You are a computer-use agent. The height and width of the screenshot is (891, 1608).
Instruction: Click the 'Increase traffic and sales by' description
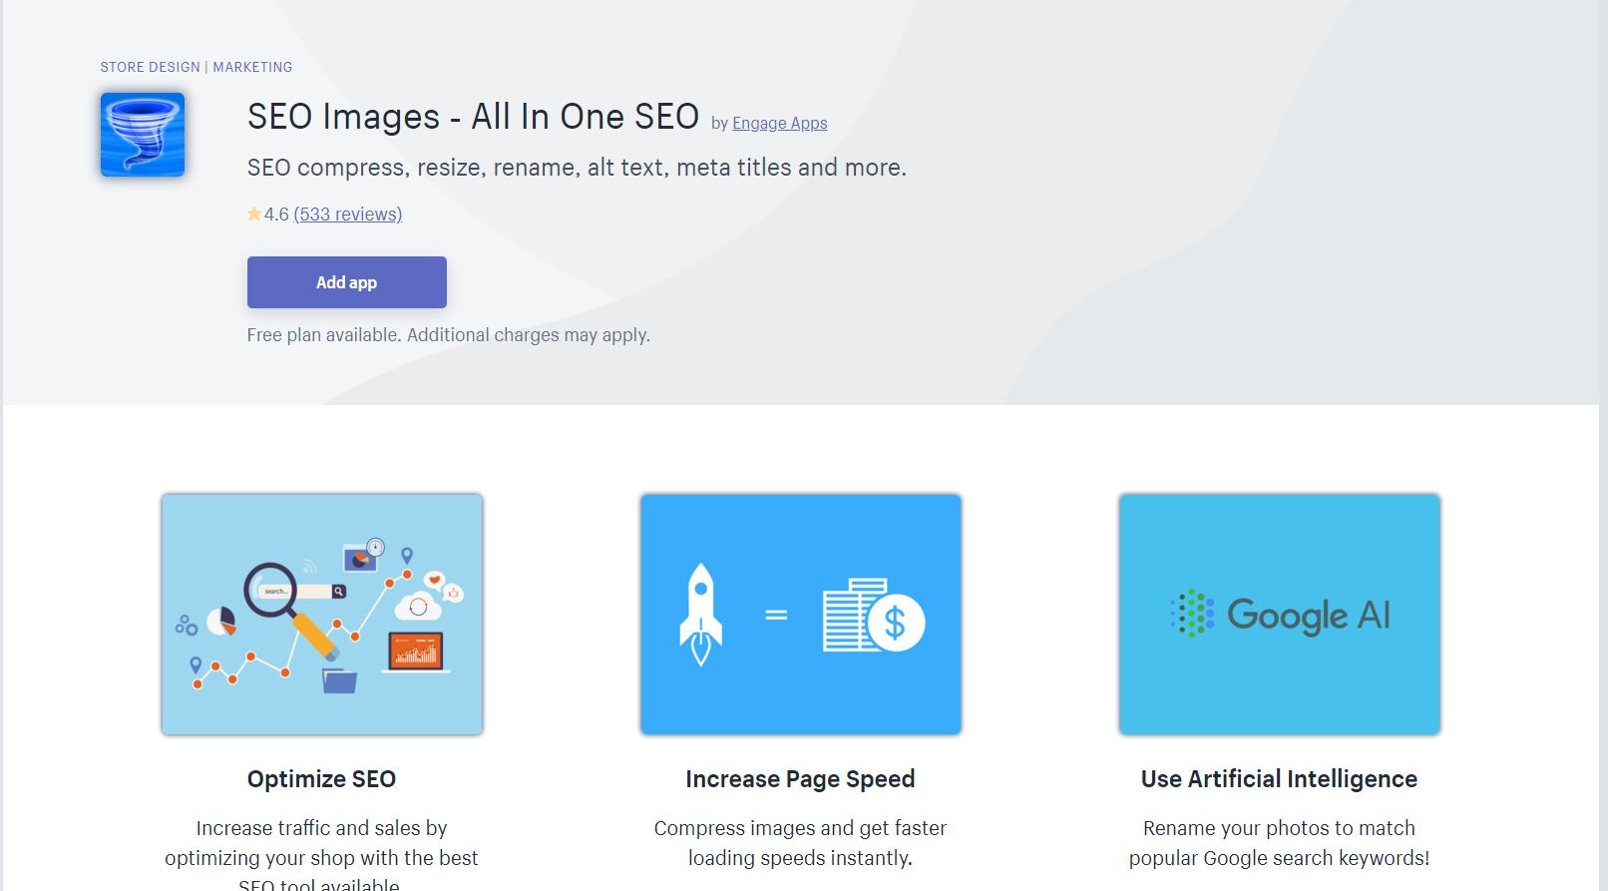coord(321,854)
